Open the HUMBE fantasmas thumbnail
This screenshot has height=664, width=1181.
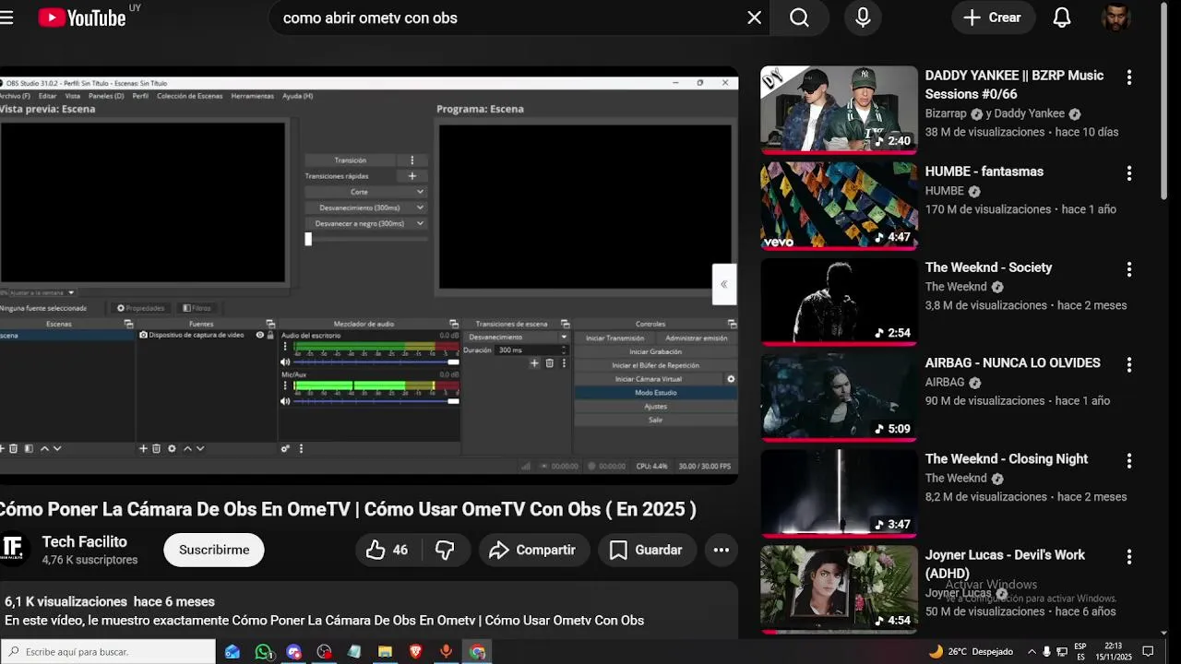pyautogui.click(x=839, y=206)
